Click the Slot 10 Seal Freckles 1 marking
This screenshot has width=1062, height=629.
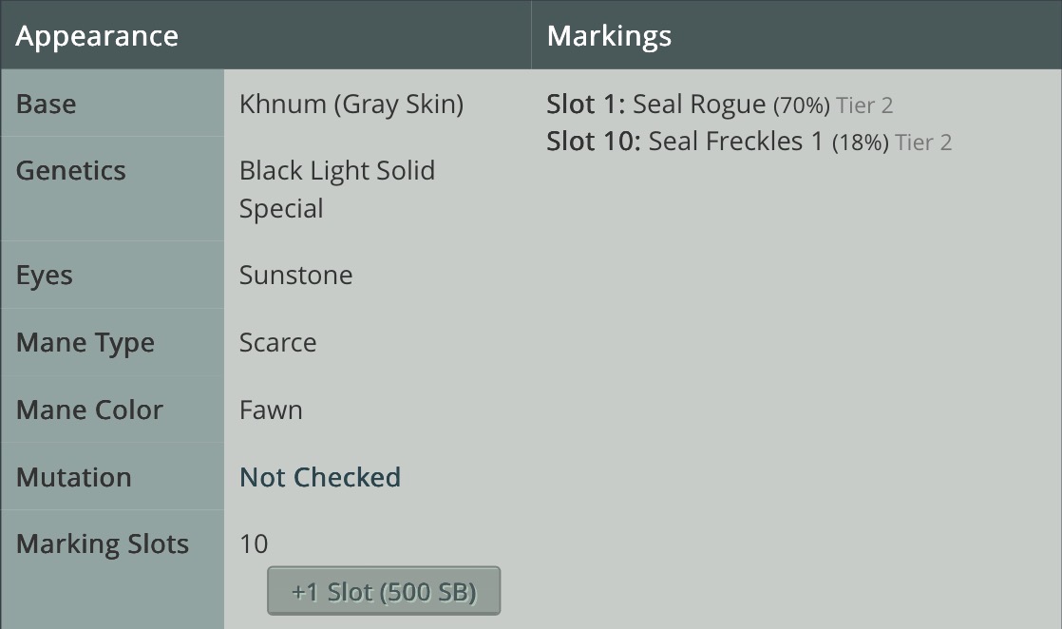[x=749, y=142]
